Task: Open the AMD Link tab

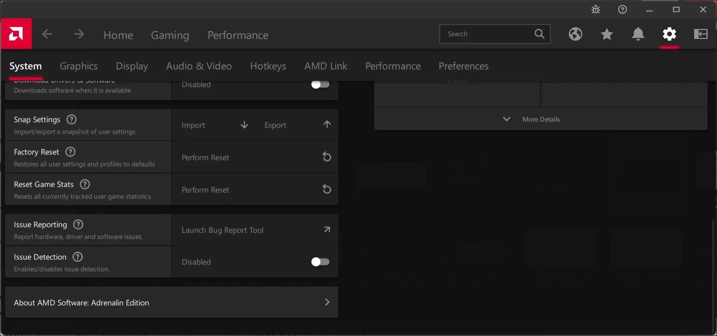Action: tap(326, 66)
